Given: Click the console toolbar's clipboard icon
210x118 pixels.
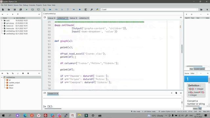Looking at the screenshot, I should click(x=176, y=93).
